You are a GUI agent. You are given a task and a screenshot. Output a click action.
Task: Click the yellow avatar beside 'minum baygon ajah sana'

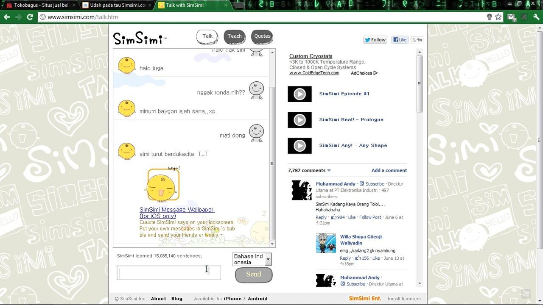click(x=126, y=108)
